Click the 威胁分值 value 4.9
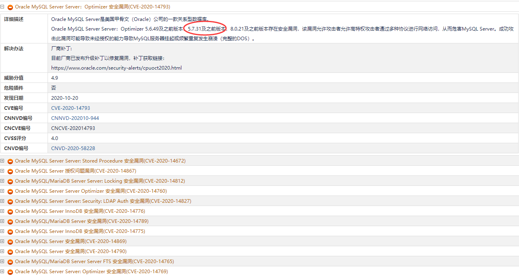 click(55, 78)
